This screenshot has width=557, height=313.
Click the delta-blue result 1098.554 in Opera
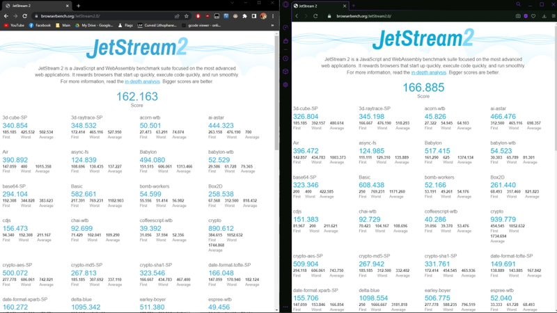point(373,298)
